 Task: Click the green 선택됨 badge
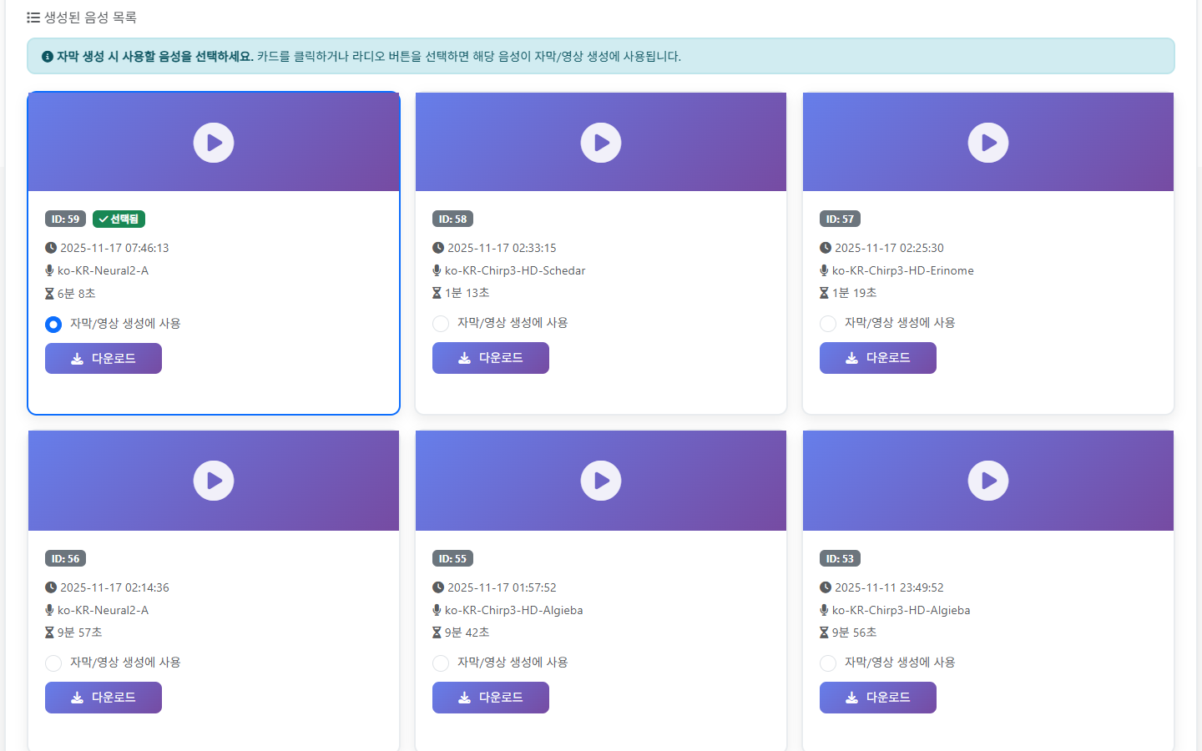[x=119, y=219]
